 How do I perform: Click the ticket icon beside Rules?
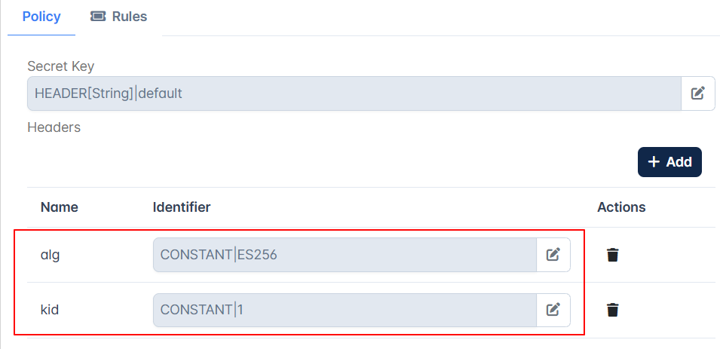point(98,17)
